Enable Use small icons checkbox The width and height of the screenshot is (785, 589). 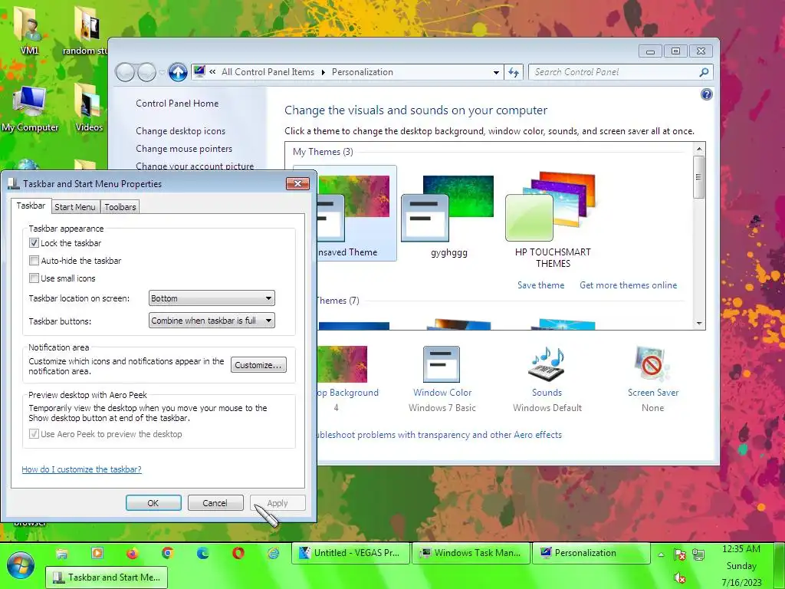tap(34, 278)
